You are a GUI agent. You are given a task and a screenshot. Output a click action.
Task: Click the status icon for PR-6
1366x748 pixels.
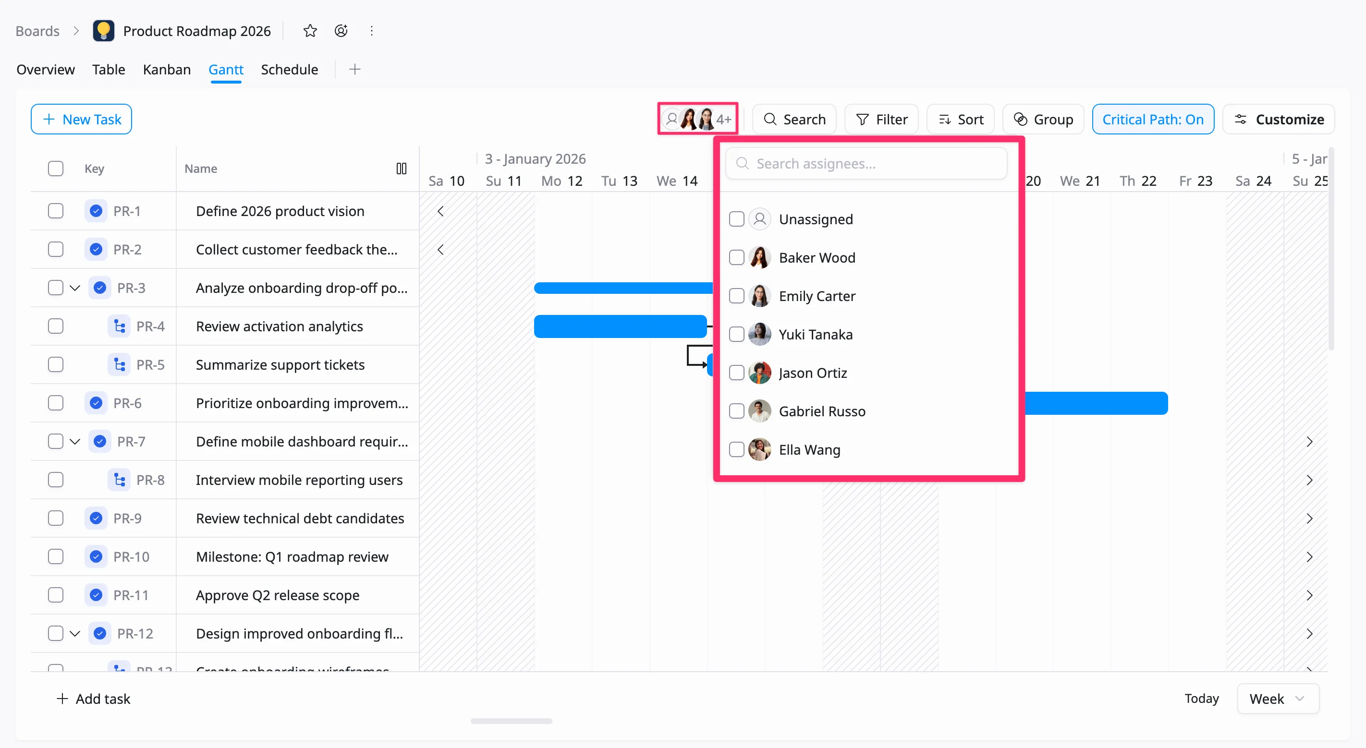96,403
